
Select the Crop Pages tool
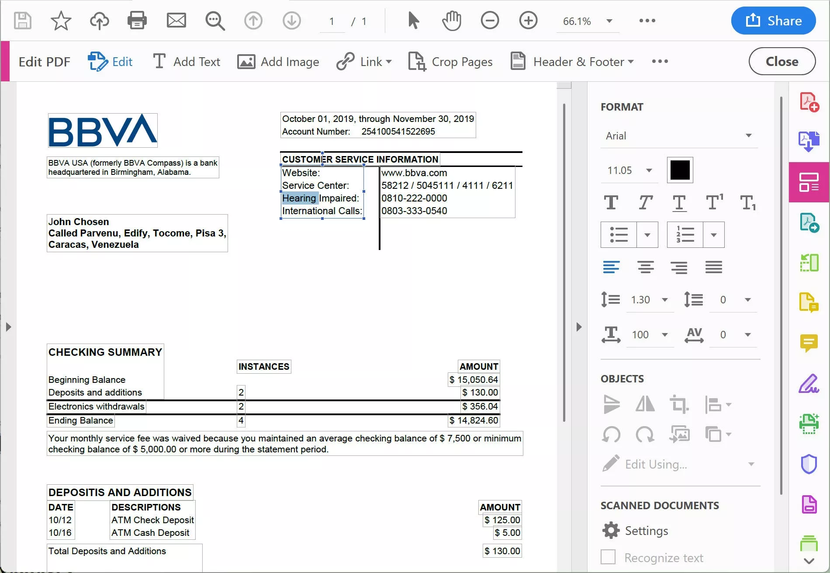[x=450, y=61]
